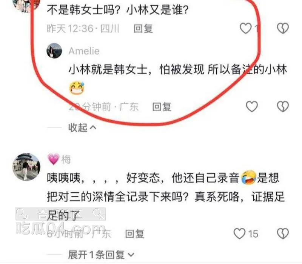This screenshot has height=264, width=302.
Task: Open top-left partial user avatar
Action: tap(26, 6)
